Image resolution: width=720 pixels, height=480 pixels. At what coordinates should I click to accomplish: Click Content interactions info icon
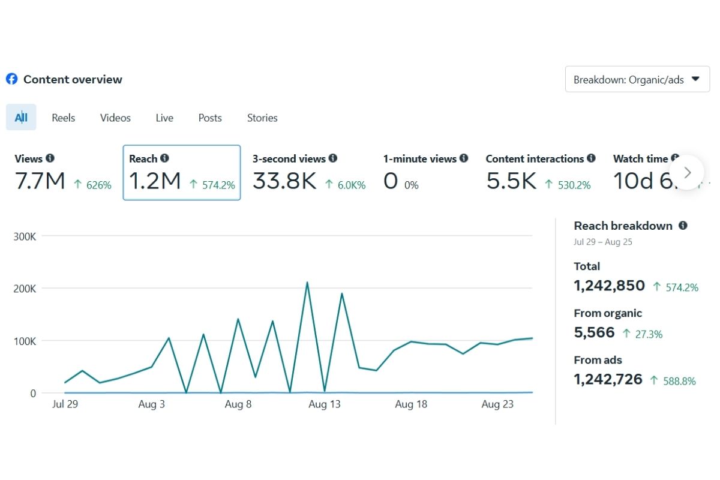click(x=591, y=158)
